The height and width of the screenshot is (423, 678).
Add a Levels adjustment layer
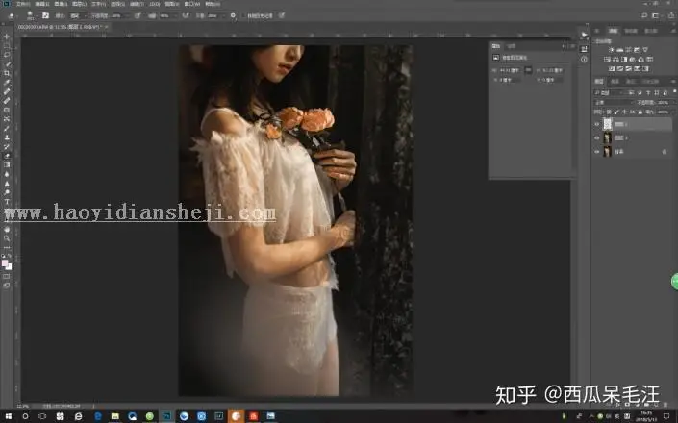619,50
